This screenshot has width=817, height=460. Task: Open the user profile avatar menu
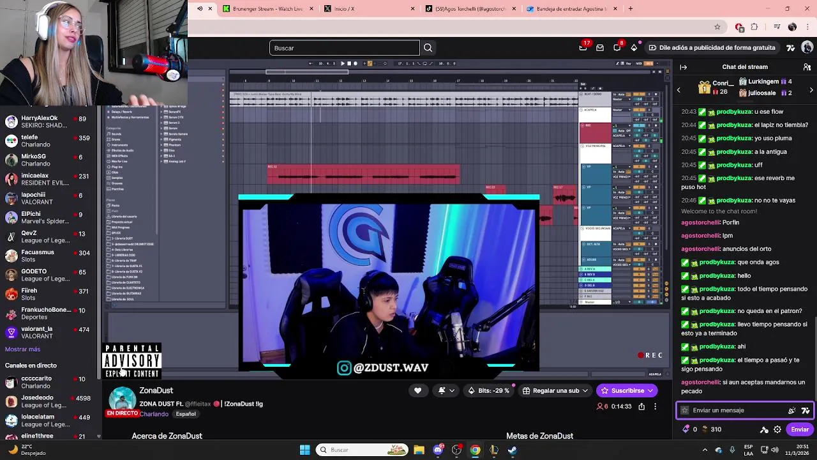807,47
